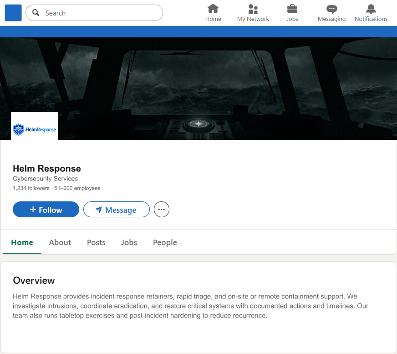
Task: Switch to the Posts tab
Action: point(96,242)
